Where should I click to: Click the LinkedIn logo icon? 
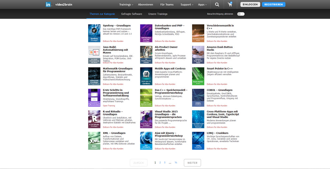click(x=48, y=4)
